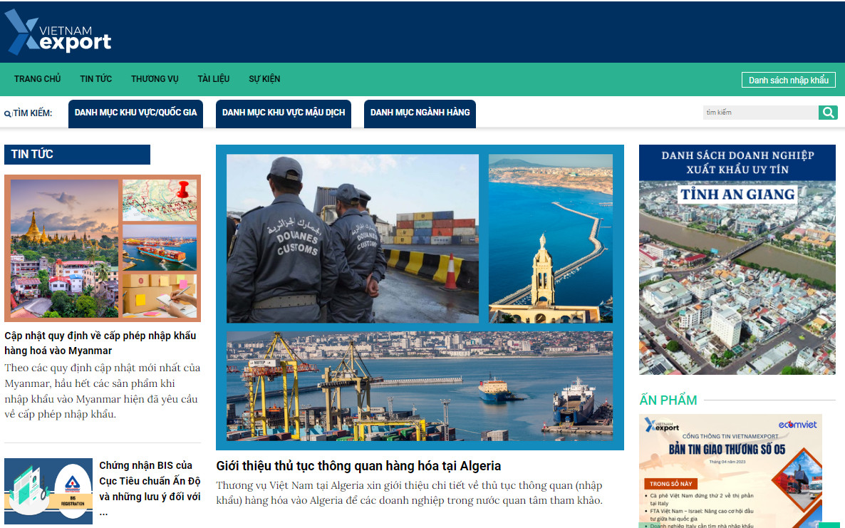Open the Myanmar import licensing article thumbnail
The height and width of the screenshot is (528, 845).
tap(103, 248)
